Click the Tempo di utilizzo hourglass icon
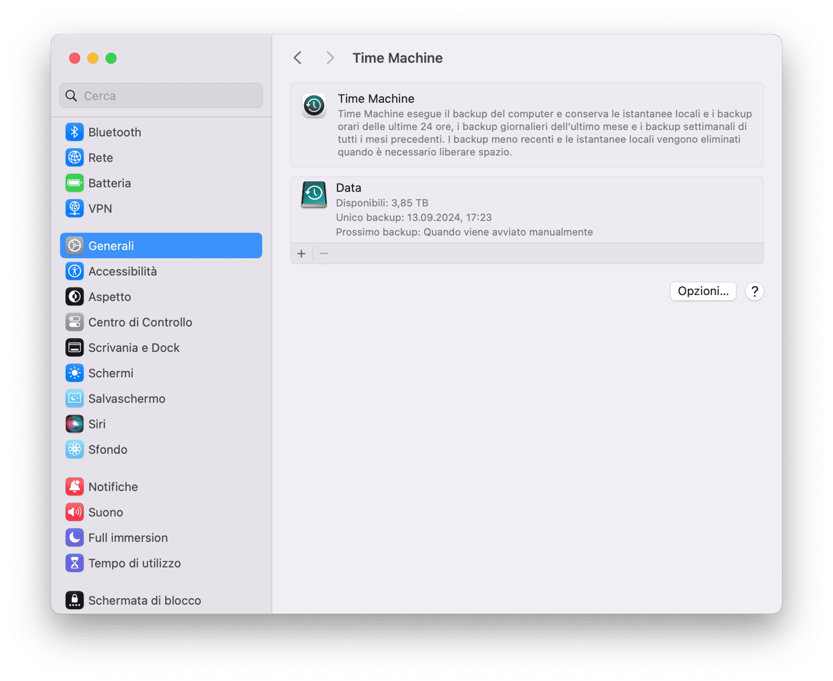833x681 pixels. pyautogui.click(x=75, y=563)
